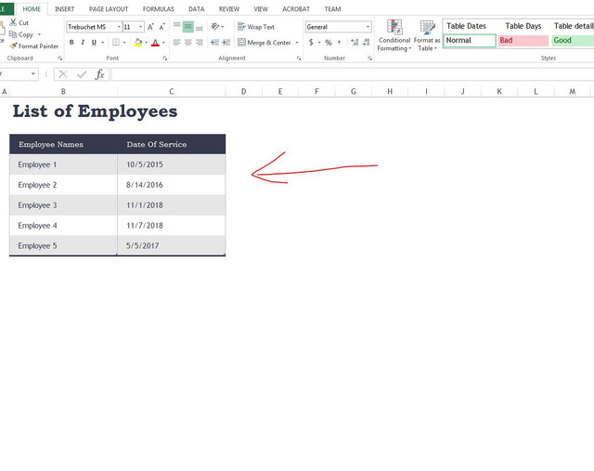Viewport: 594px width, 471px height.
Task: Apply accounting dollar format
Action: click(x=311, y=43)
